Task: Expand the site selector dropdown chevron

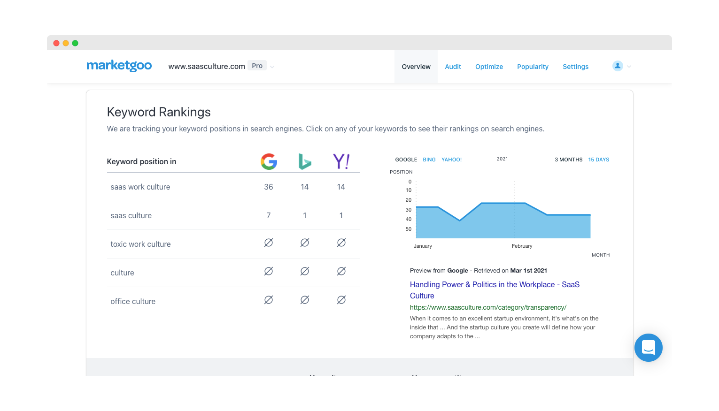Action: point(272,67)
